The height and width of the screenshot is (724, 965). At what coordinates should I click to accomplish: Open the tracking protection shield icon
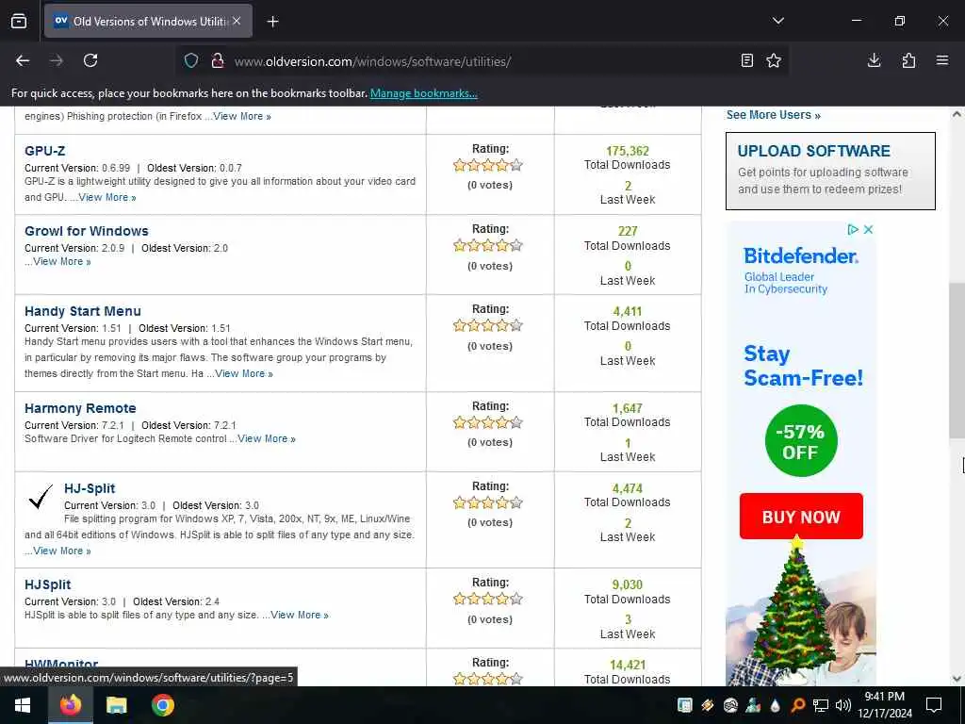coord(191,60)
